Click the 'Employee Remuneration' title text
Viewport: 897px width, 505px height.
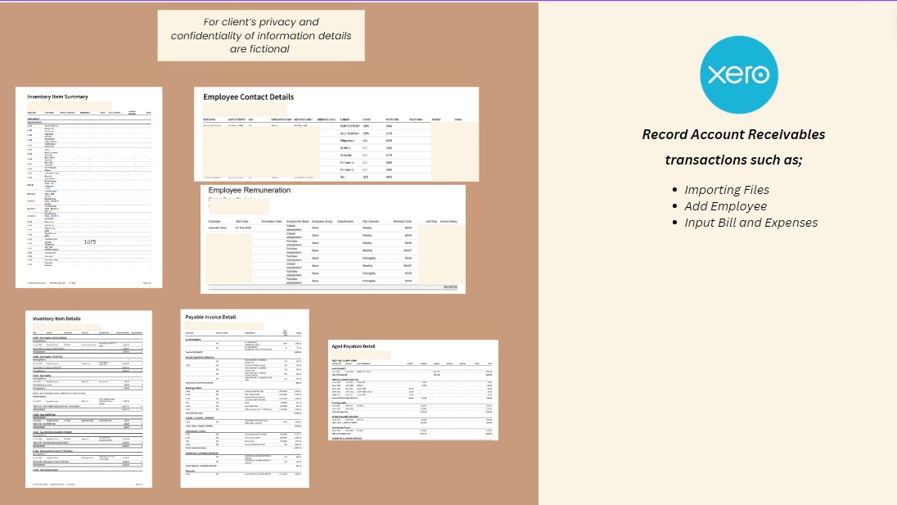click(250, 190)
